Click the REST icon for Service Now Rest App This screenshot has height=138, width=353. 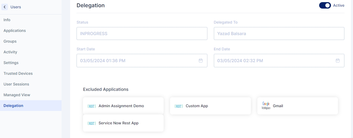[x=92, y=123]
